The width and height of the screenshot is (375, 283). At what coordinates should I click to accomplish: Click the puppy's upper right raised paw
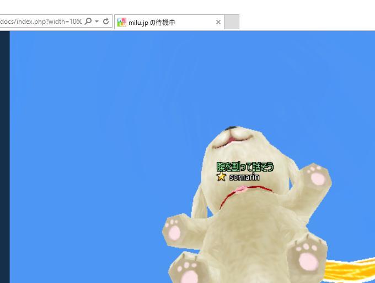317,177
